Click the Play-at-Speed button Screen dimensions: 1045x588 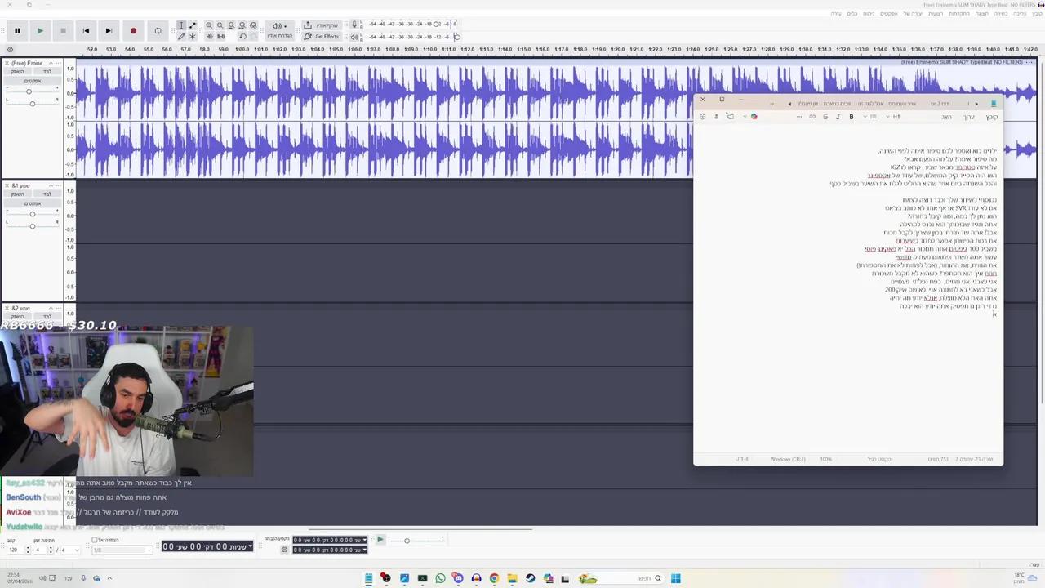coord(380,539)
